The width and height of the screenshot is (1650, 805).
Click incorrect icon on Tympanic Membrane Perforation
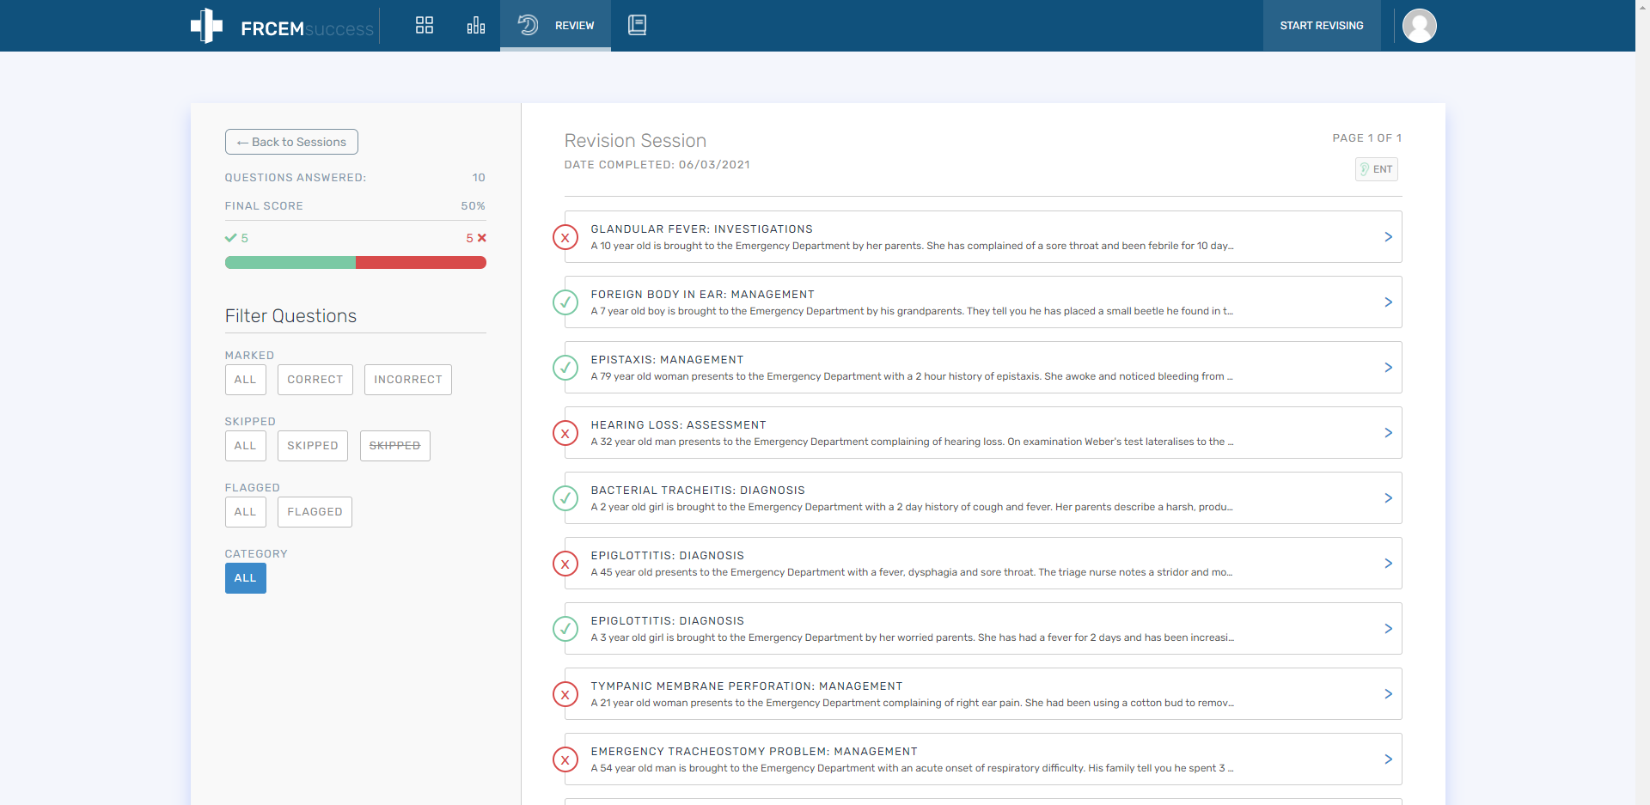565,694
